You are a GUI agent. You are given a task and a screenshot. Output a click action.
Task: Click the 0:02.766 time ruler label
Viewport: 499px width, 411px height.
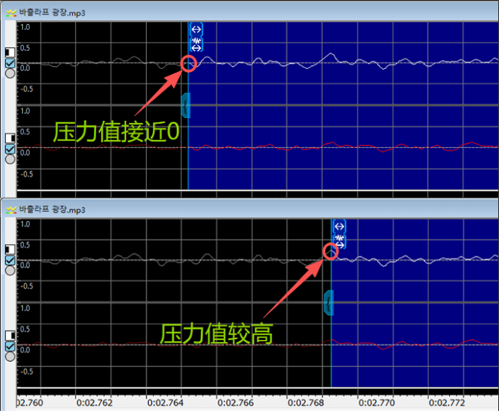click(x=236, y=403)
